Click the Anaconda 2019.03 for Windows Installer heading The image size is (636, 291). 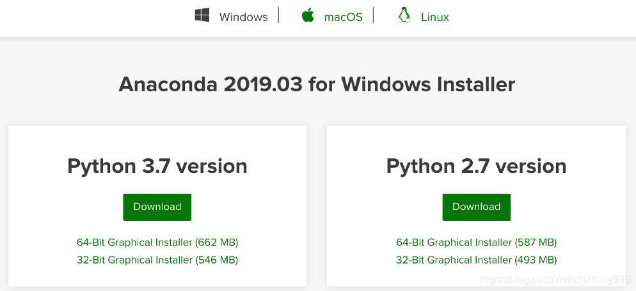click(317, 84)
